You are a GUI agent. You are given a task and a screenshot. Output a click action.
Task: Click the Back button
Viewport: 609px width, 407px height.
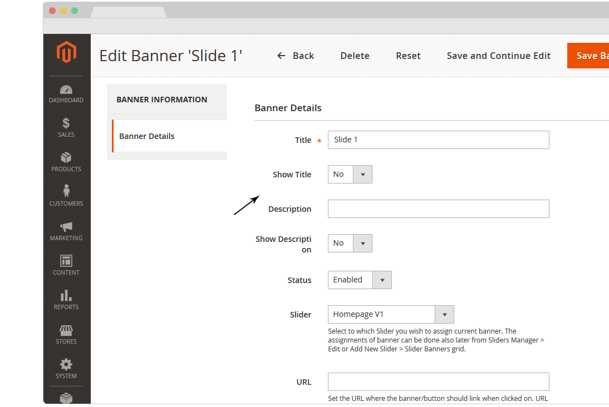[x=296, y=56]
